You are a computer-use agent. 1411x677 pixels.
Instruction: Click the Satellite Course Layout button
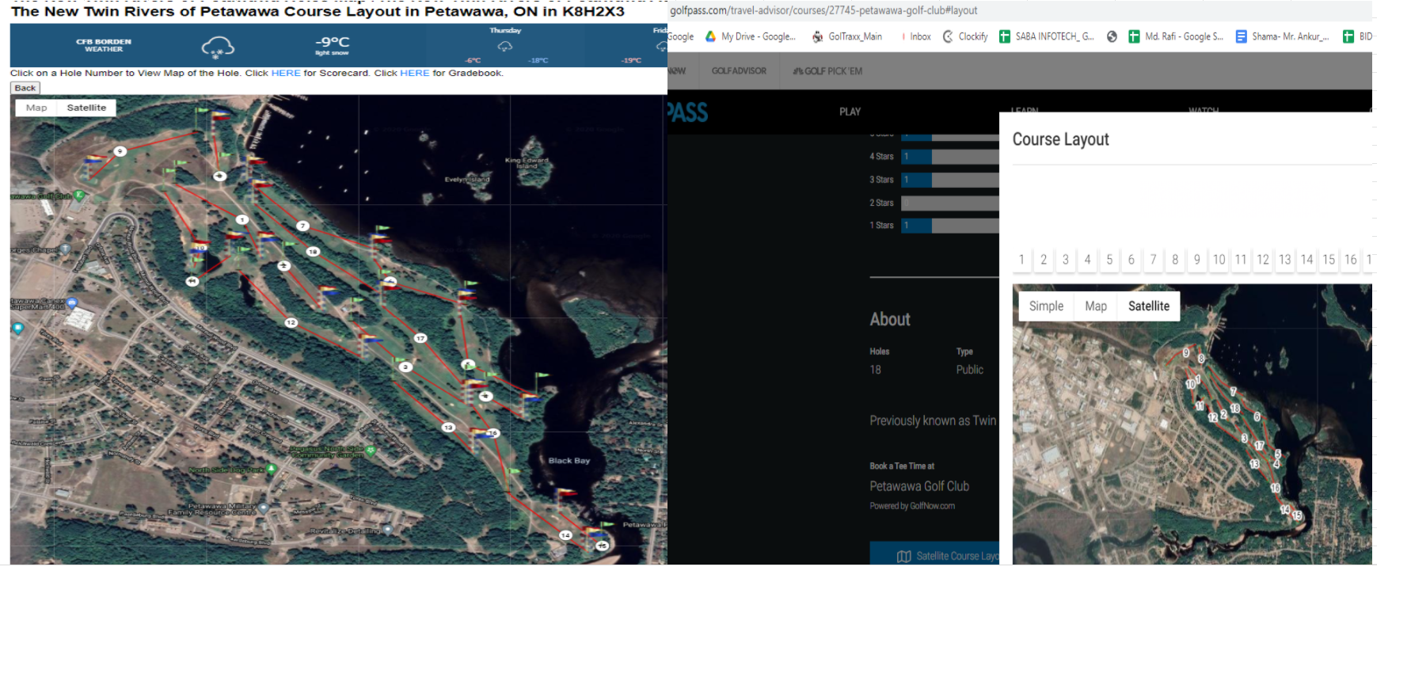(x=934, y=555)
